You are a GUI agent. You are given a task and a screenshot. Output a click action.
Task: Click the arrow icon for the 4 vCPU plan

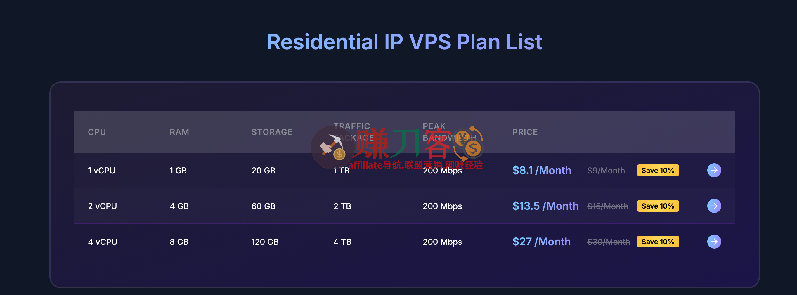point(714,242)
